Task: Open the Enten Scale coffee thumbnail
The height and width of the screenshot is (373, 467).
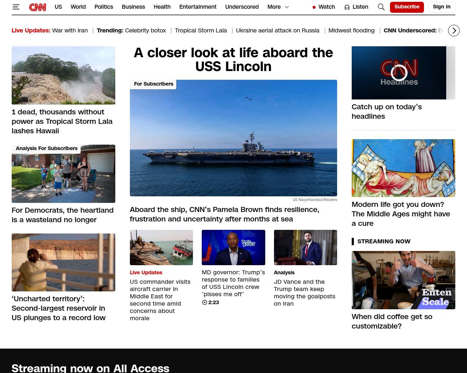Action: click(x=404, y=280)
